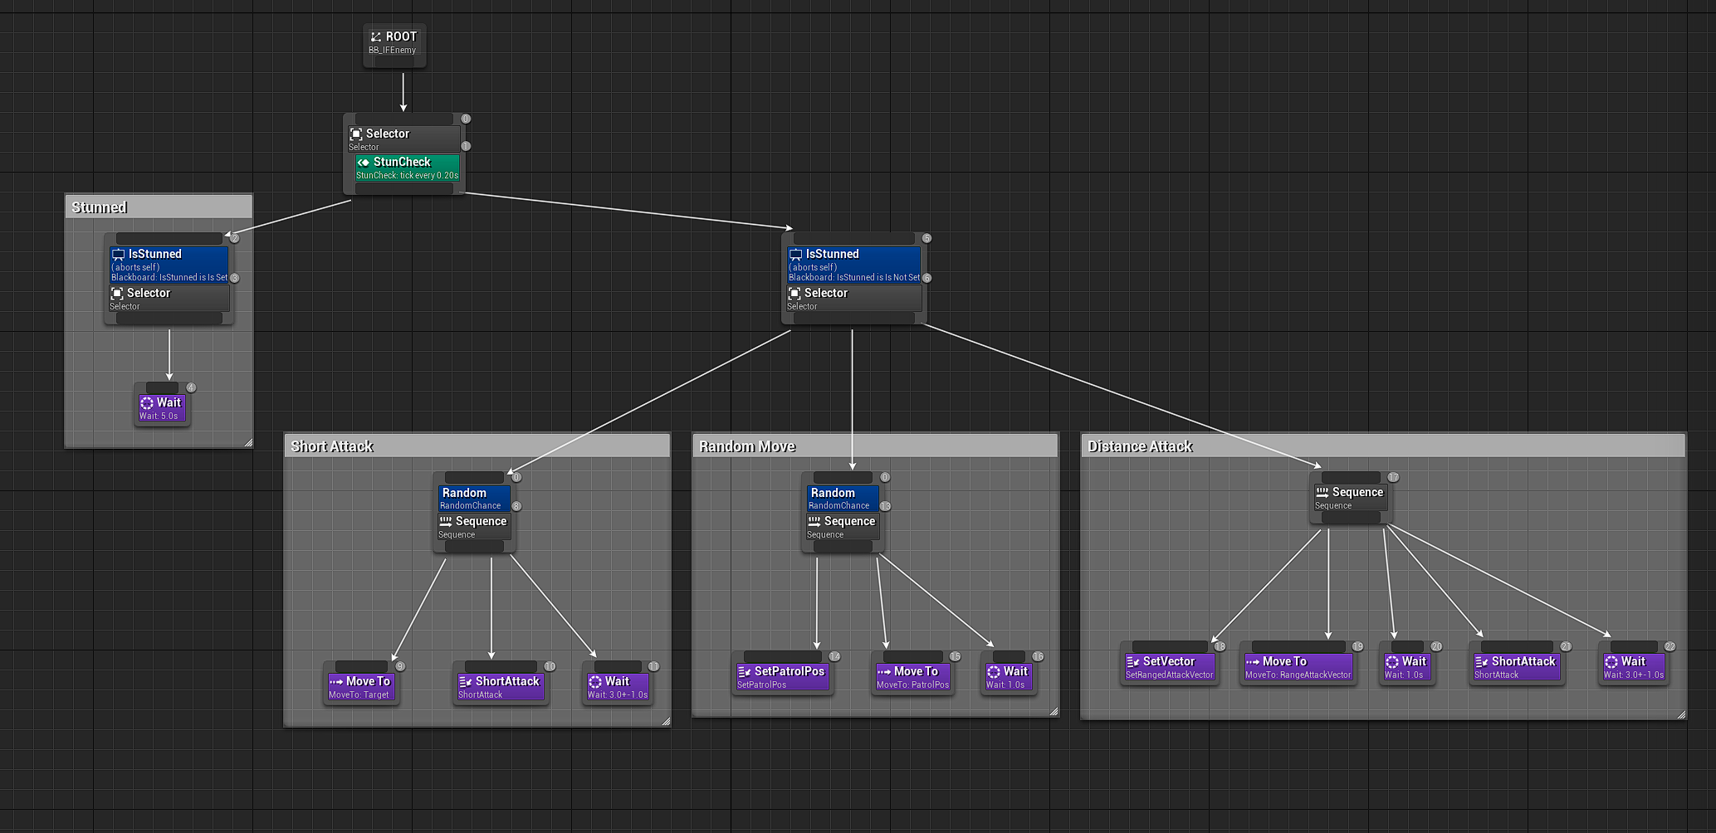Screen dimensions: 1716x833
Task: Click execution index badge 17 on Sequence
Action: coord(1393,477)
